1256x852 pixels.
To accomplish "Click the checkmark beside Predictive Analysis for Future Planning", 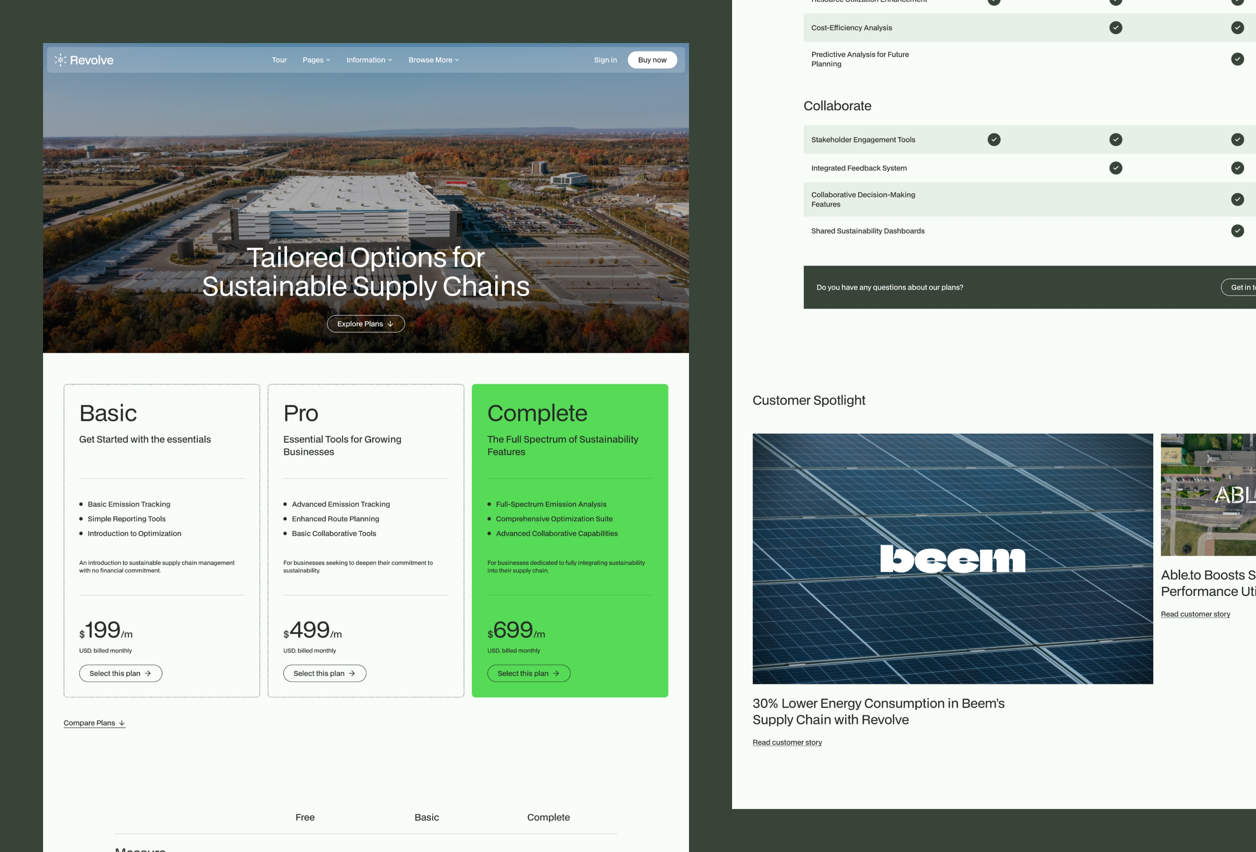I will pyautogui.click(x=1238, y=59).
